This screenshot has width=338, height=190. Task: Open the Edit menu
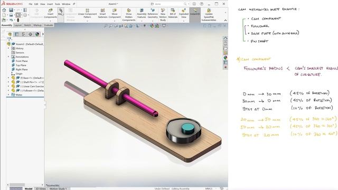pos(36,4)
